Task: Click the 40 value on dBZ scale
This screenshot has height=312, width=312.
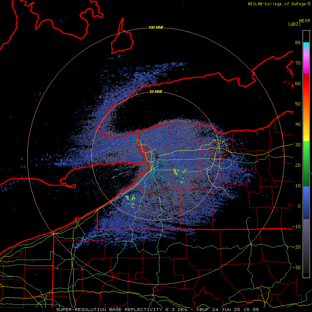Action: click(298, 124)
